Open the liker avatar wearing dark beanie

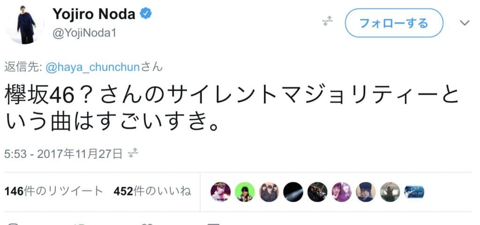pos(365,192)
